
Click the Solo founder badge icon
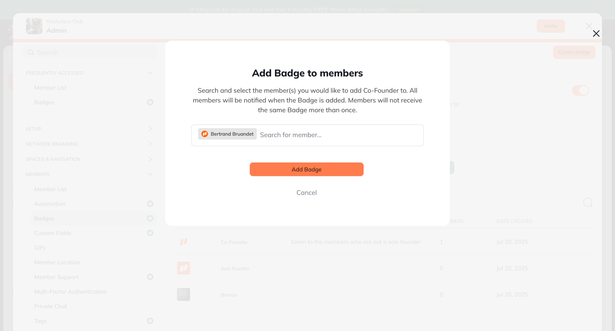[x=183, y=268]
